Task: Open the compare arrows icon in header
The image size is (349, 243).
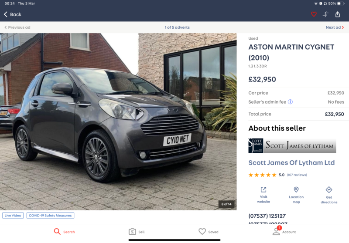Action: (x=325, y=14)
